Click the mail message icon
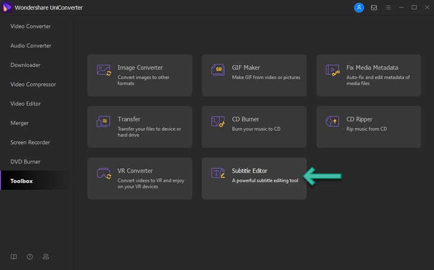Image resolution: width=434 pixels, height=270 pixels. point(374,8)
